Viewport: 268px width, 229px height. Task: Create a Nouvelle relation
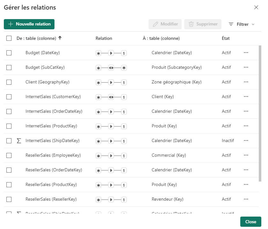click(x=29, y=24)
